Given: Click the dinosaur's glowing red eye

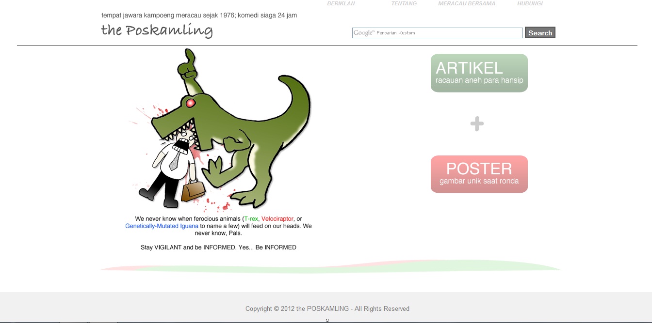Looking at the screenshot, I should click(190, 103).
